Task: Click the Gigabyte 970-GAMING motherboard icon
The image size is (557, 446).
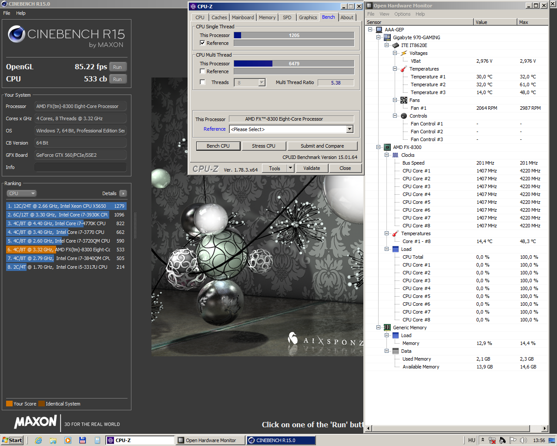Action: tap(387, 37)
